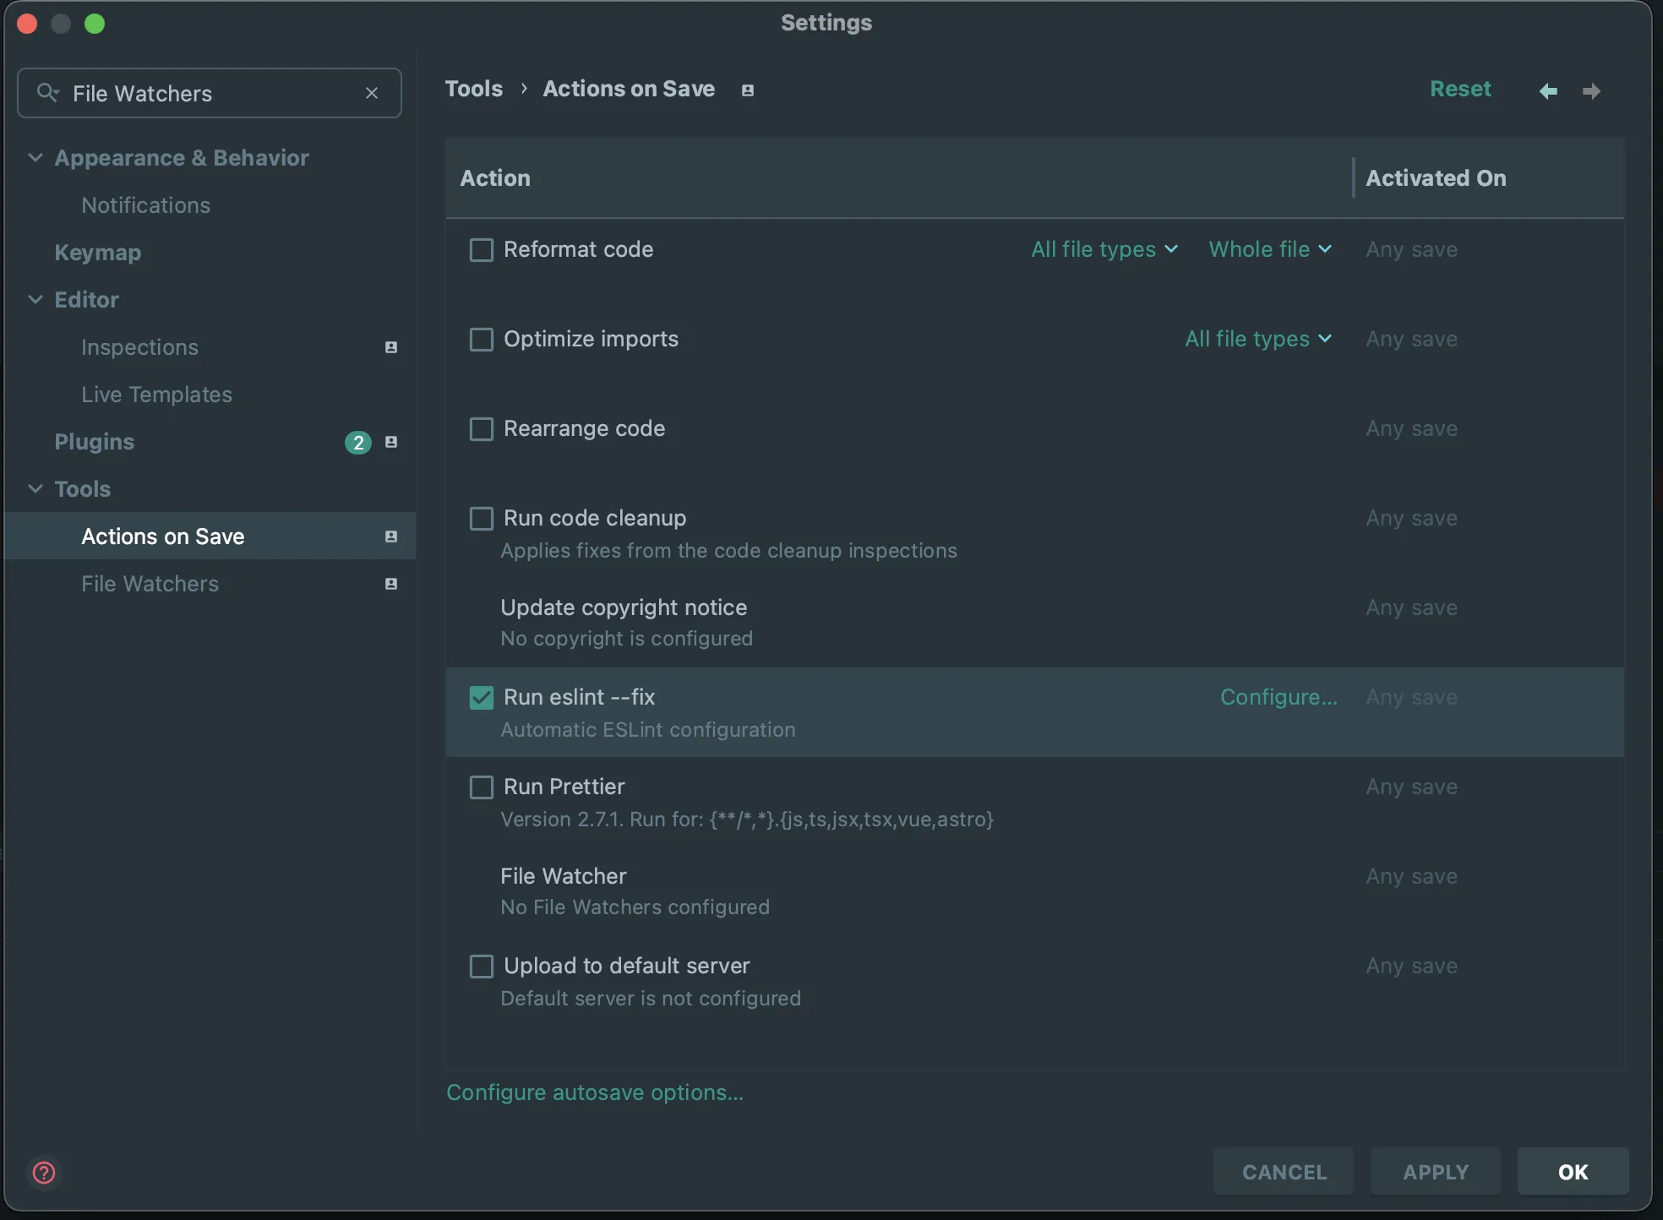The width and height of the screenshot is (1663, 1220).
Task: Clear the File Watchers search with the X icon
Action: pyautogui.click(x=372, y=93)
